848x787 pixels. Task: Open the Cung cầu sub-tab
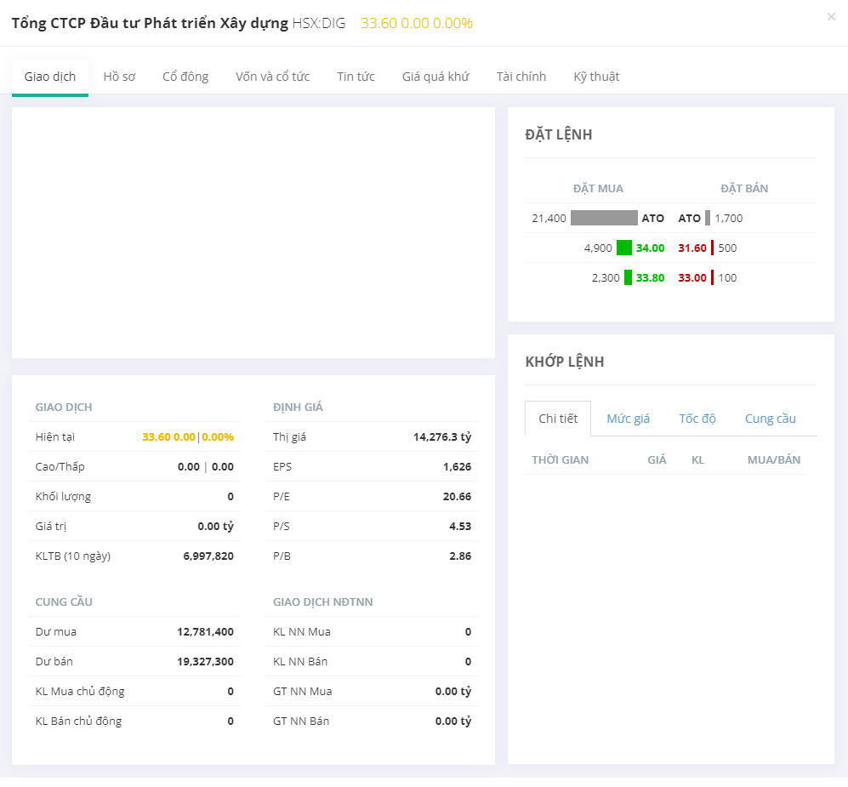771,419
